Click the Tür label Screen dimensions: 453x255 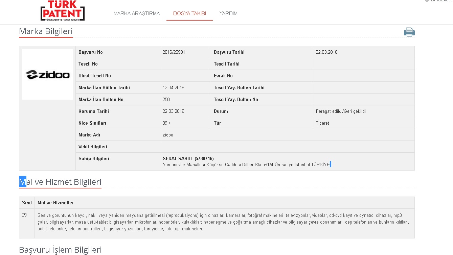[x=218, y=123]
